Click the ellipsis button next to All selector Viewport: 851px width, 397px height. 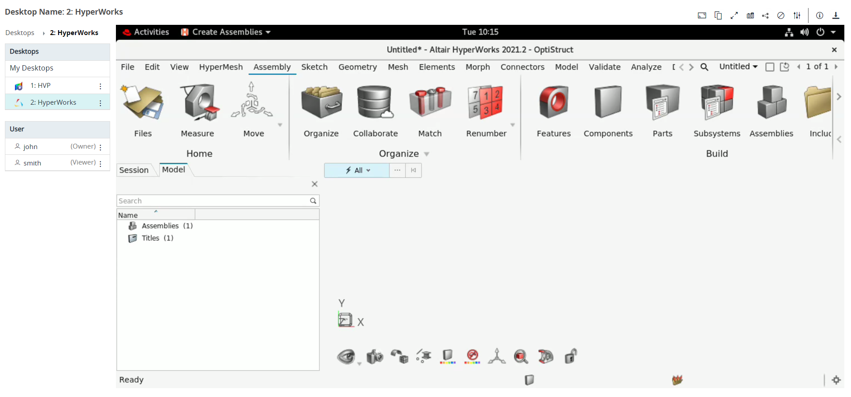[x=397, y=170]
